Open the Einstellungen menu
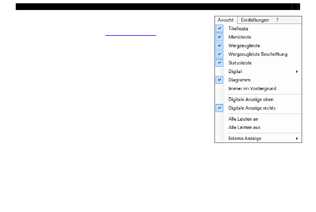Viewport: 316px width, 212px height. [x=255, y=20]
